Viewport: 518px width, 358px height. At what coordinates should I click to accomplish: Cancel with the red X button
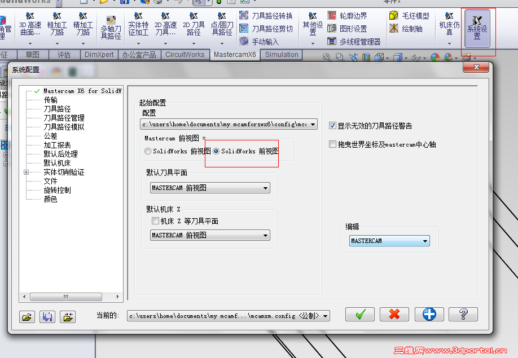[x=394, y=314]
